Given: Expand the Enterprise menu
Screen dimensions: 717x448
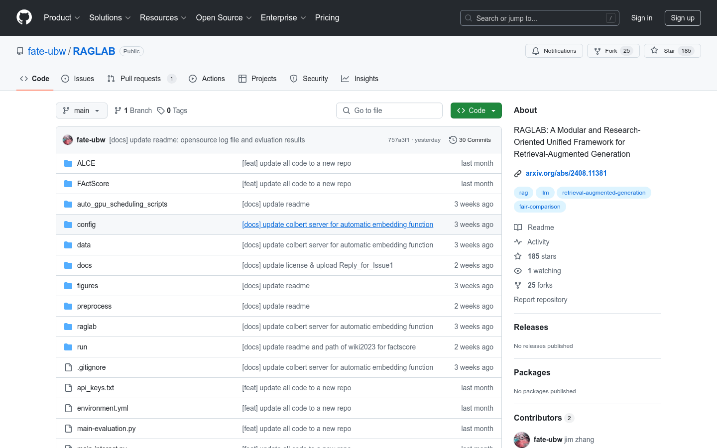Looking at the screenshot, I should [x=283, y=17].
